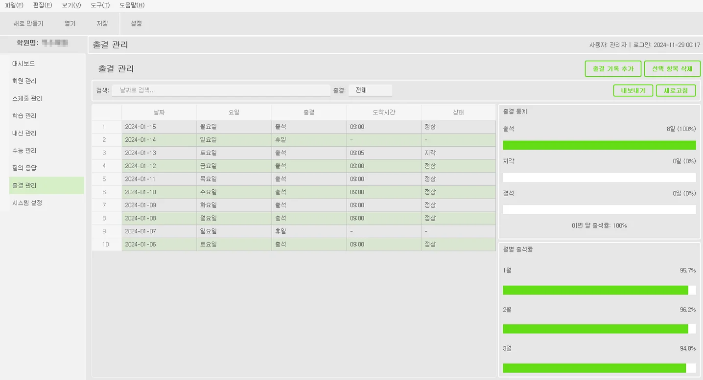Click the 선택 항목 삭제 button
Screen dimensions: 703x380
click(x=672, y=69)
